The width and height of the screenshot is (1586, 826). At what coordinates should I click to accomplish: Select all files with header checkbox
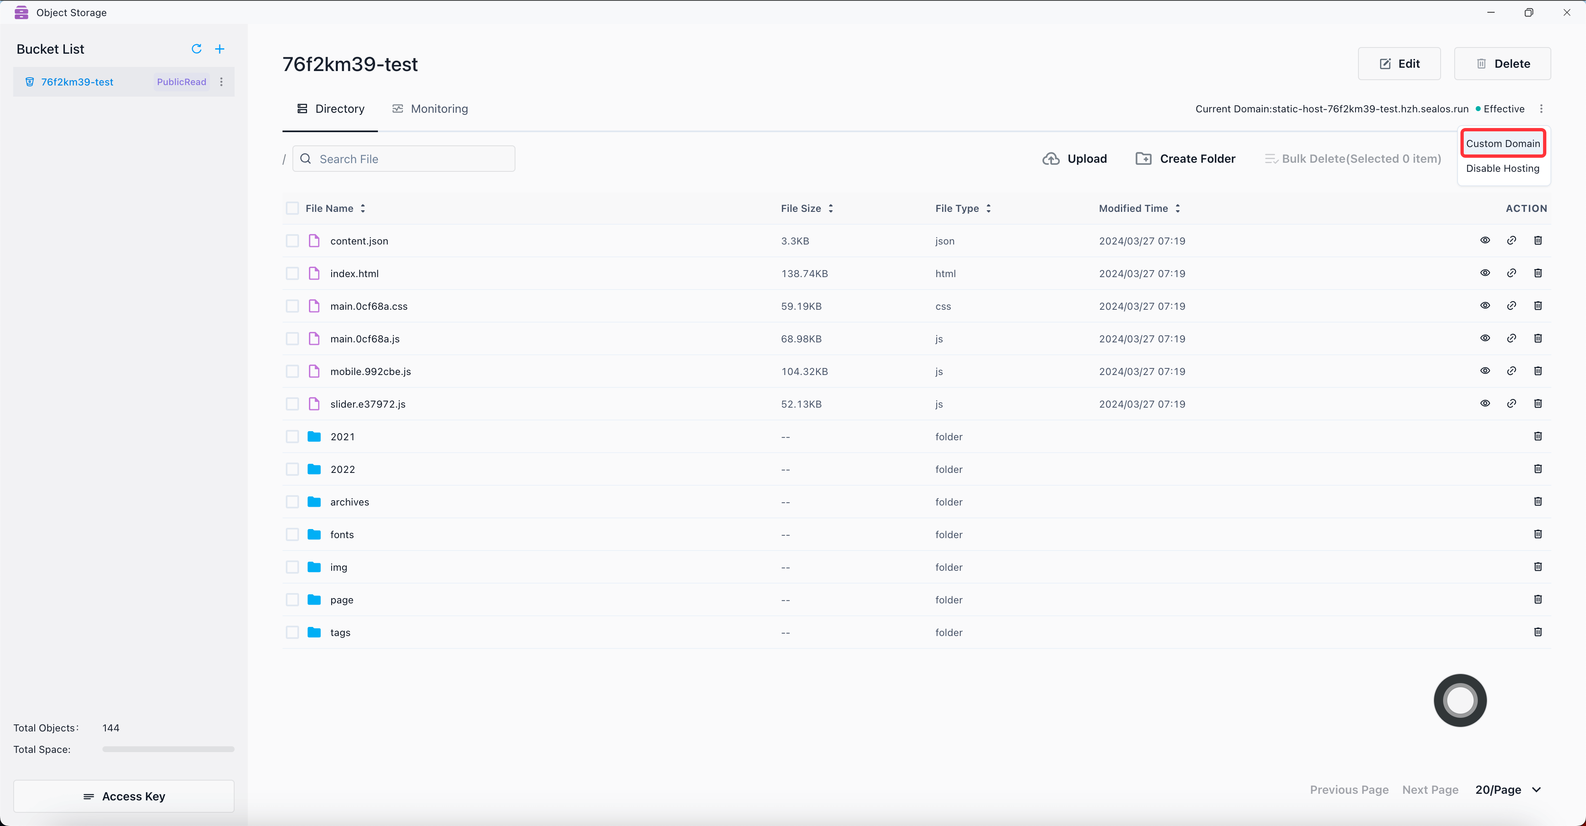[292, 208]
